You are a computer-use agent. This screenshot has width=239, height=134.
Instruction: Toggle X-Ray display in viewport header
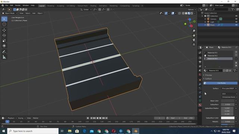coord(179,13)
